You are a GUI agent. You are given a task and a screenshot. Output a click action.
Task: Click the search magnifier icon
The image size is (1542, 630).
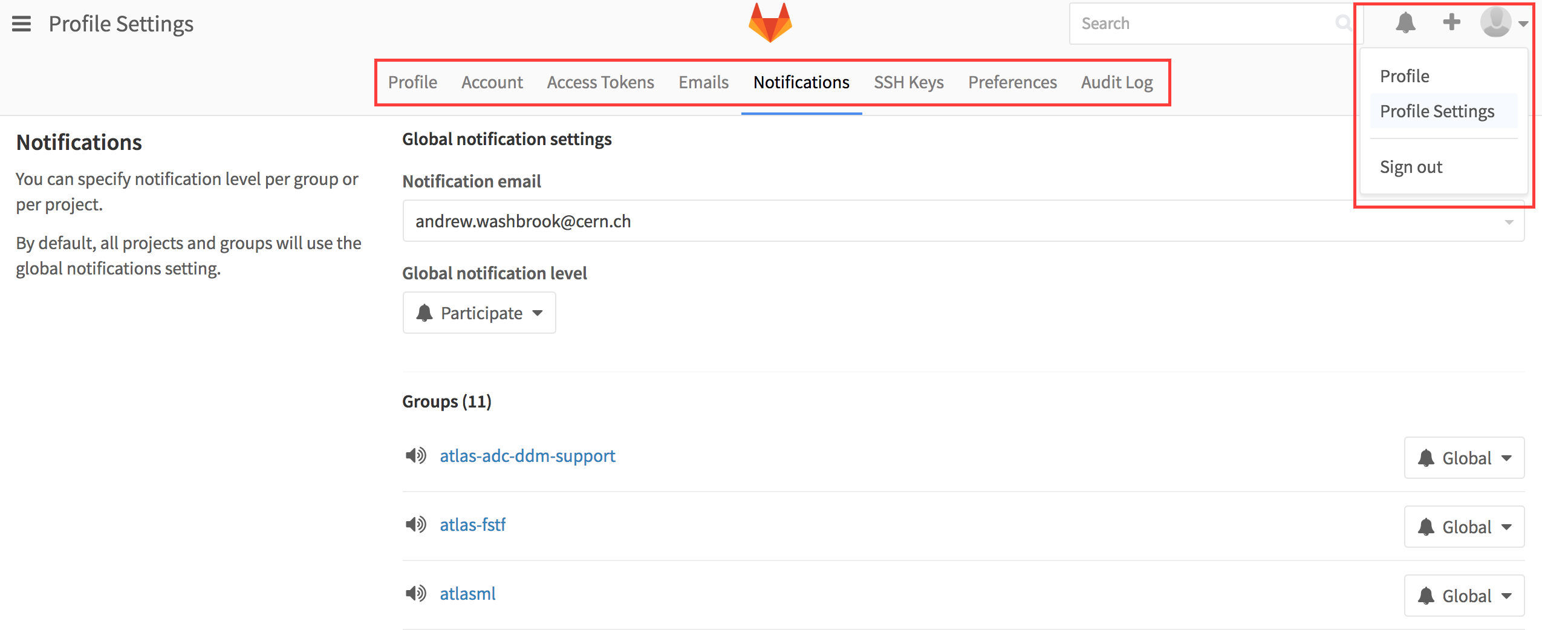(x=1343, y=23)
